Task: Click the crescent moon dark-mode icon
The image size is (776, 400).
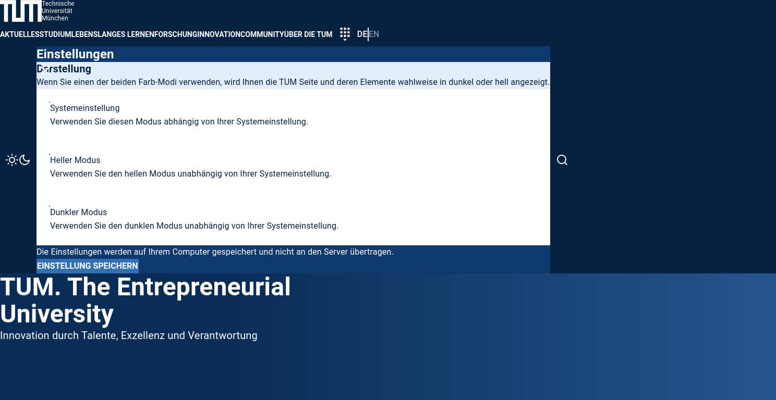Action: 25,160
